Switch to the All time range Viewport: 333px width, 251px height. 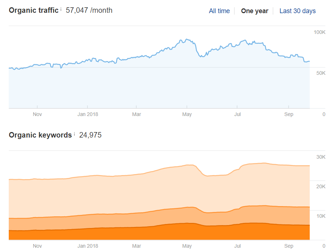click(219, 11)
